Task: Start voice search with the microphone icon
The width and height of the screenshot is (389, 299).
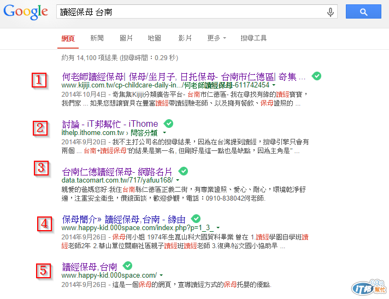Action: point(330,12)
